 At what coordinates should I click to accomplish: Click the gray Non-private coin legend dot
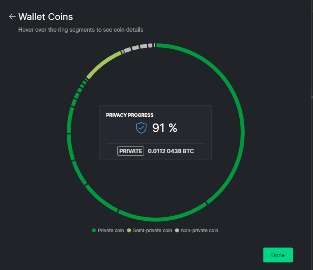coord(177,231)
